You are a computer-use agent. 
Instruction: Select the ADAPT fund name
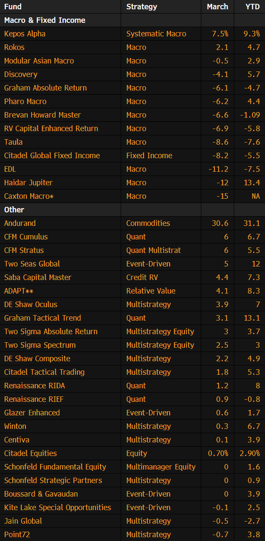(x=19, y=291)
